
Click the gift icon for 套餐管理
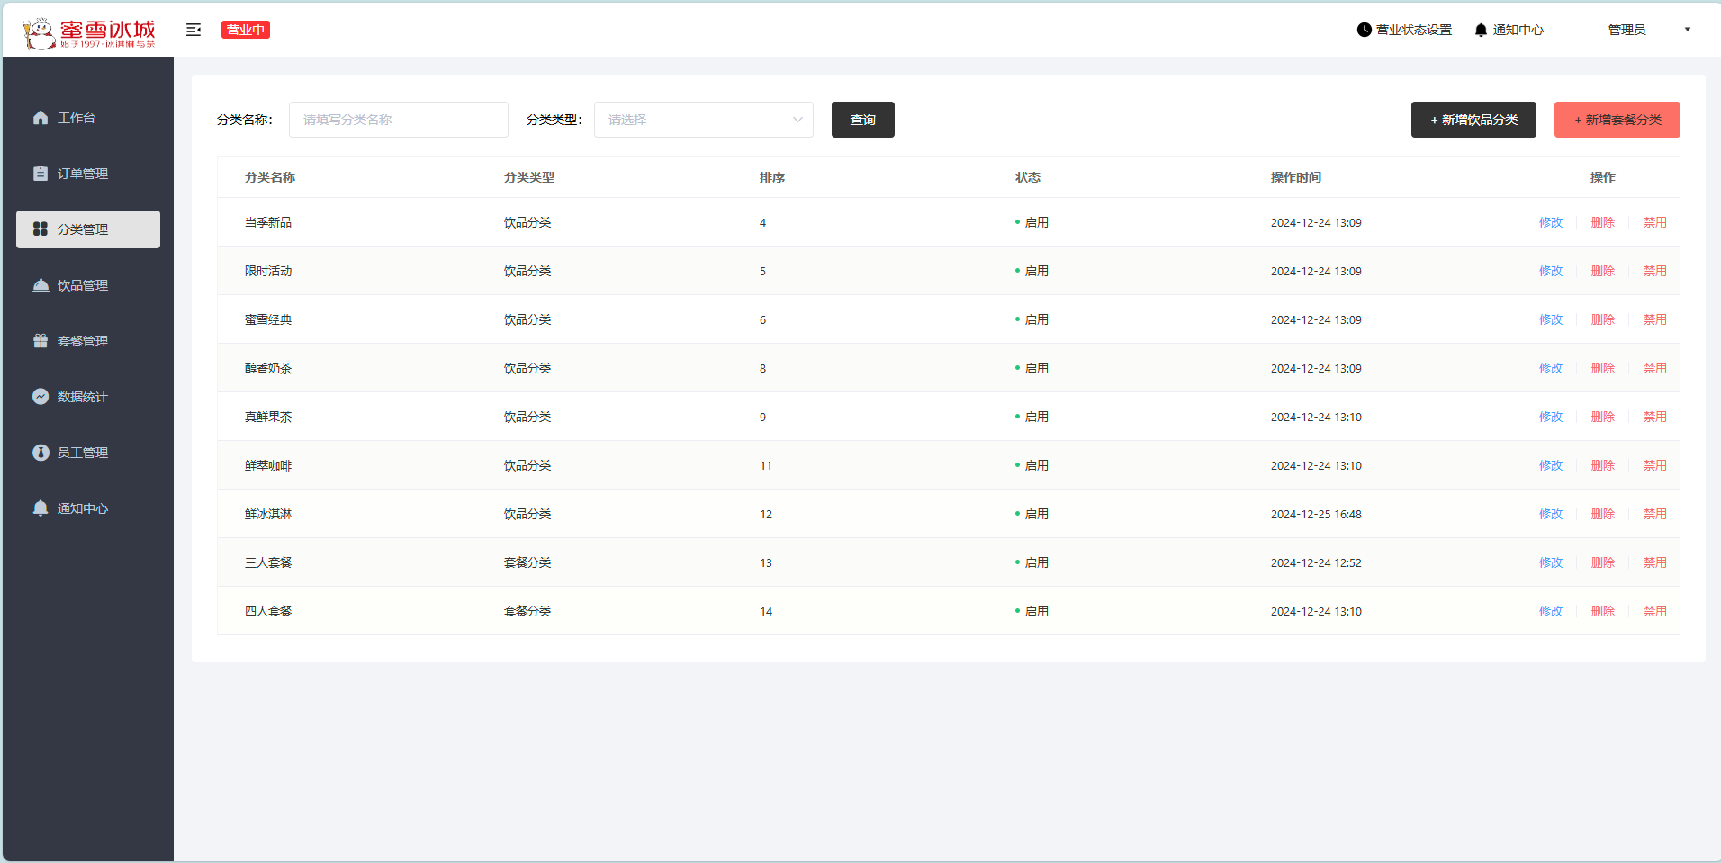[x=41, y=341]
